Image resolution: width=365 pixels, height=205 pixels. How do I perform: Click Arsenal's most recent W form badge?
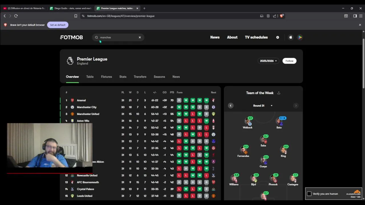[x=206, y=100]
